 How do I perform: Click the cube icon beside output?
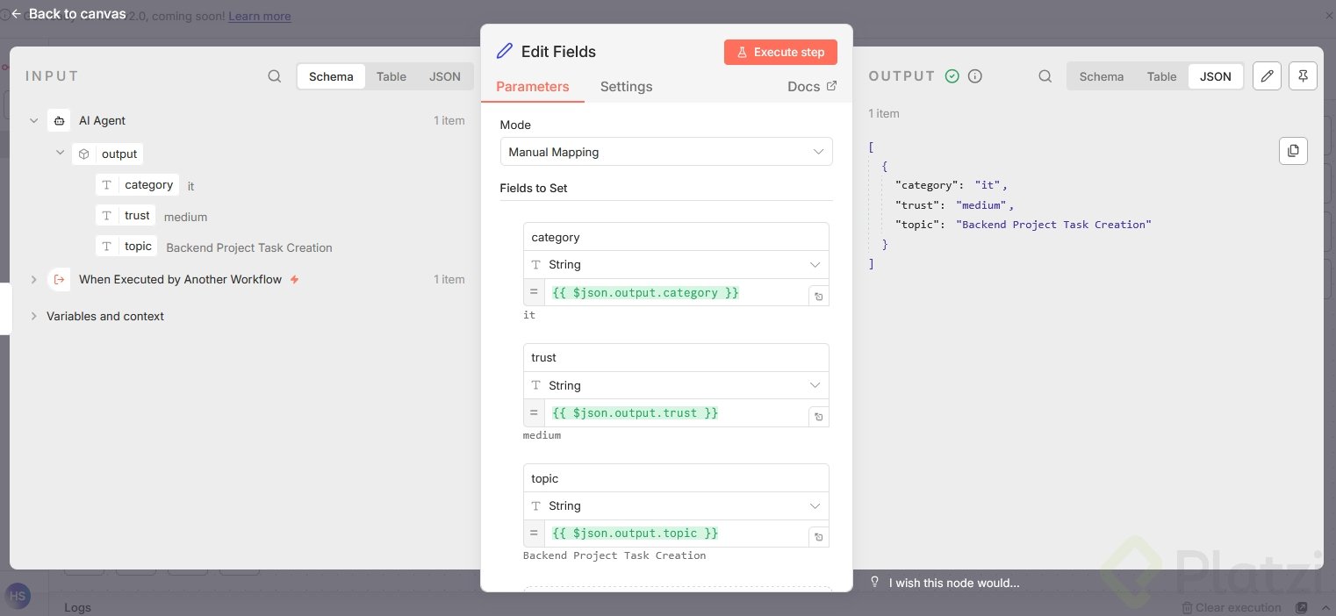(x=83, y=154)
